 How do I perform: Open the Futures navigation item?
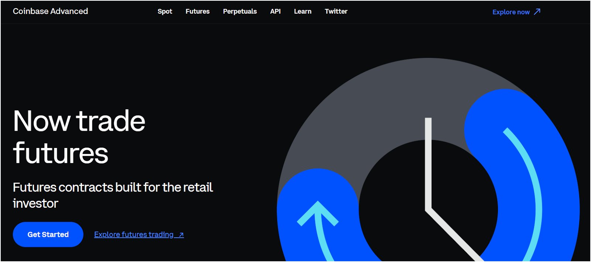[198, 11]
